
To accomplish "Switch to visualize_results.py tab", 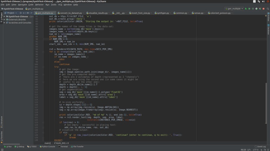I will click(x=97, y=13).
